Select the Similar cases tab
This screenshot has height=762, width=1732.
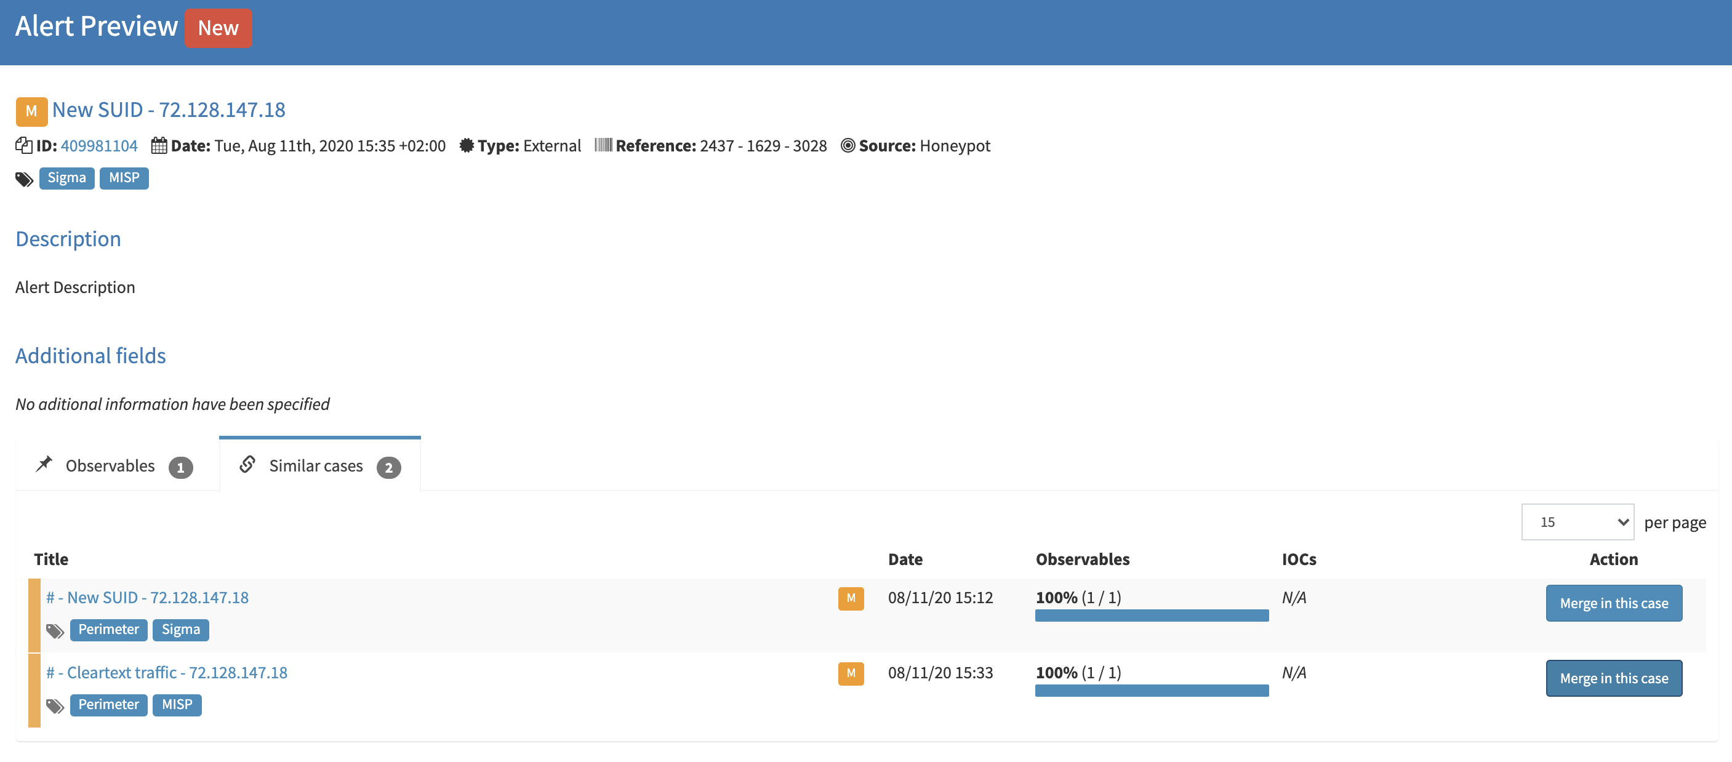315,465
